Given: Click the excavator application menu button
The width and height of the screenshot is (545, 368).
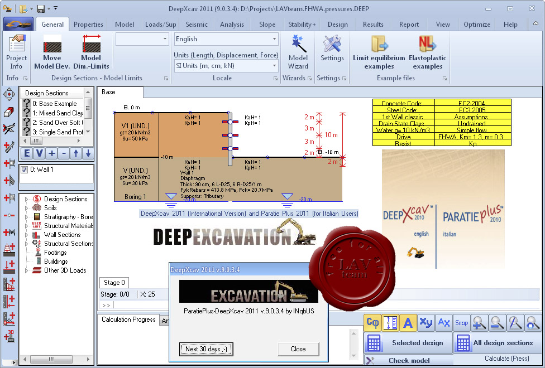Looking at the screenshot, I should point(18,24).
